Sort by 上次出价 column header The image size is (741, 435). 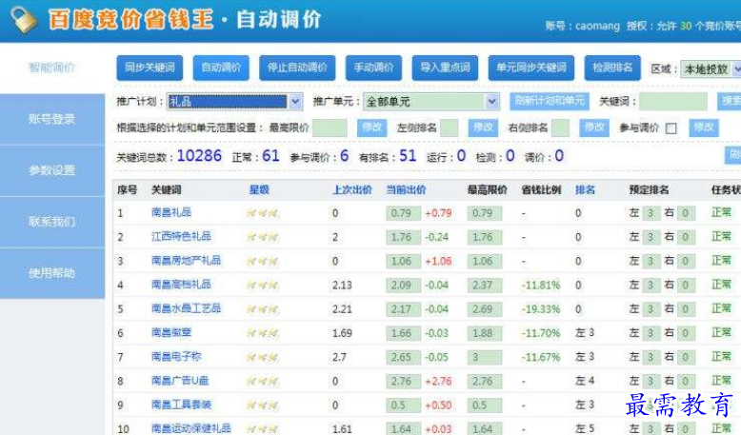(x=352, y=189)
